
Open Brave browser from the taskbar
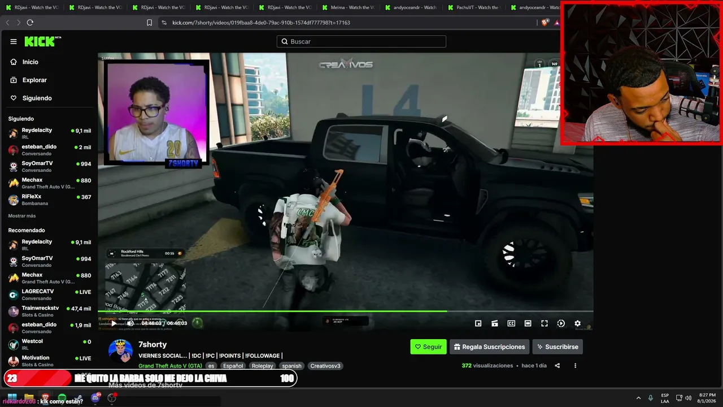[x=45, y=397]
